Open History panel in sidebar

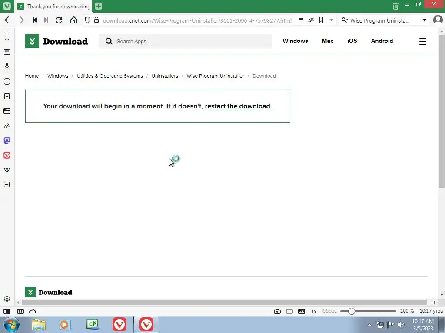pos(7,82)
